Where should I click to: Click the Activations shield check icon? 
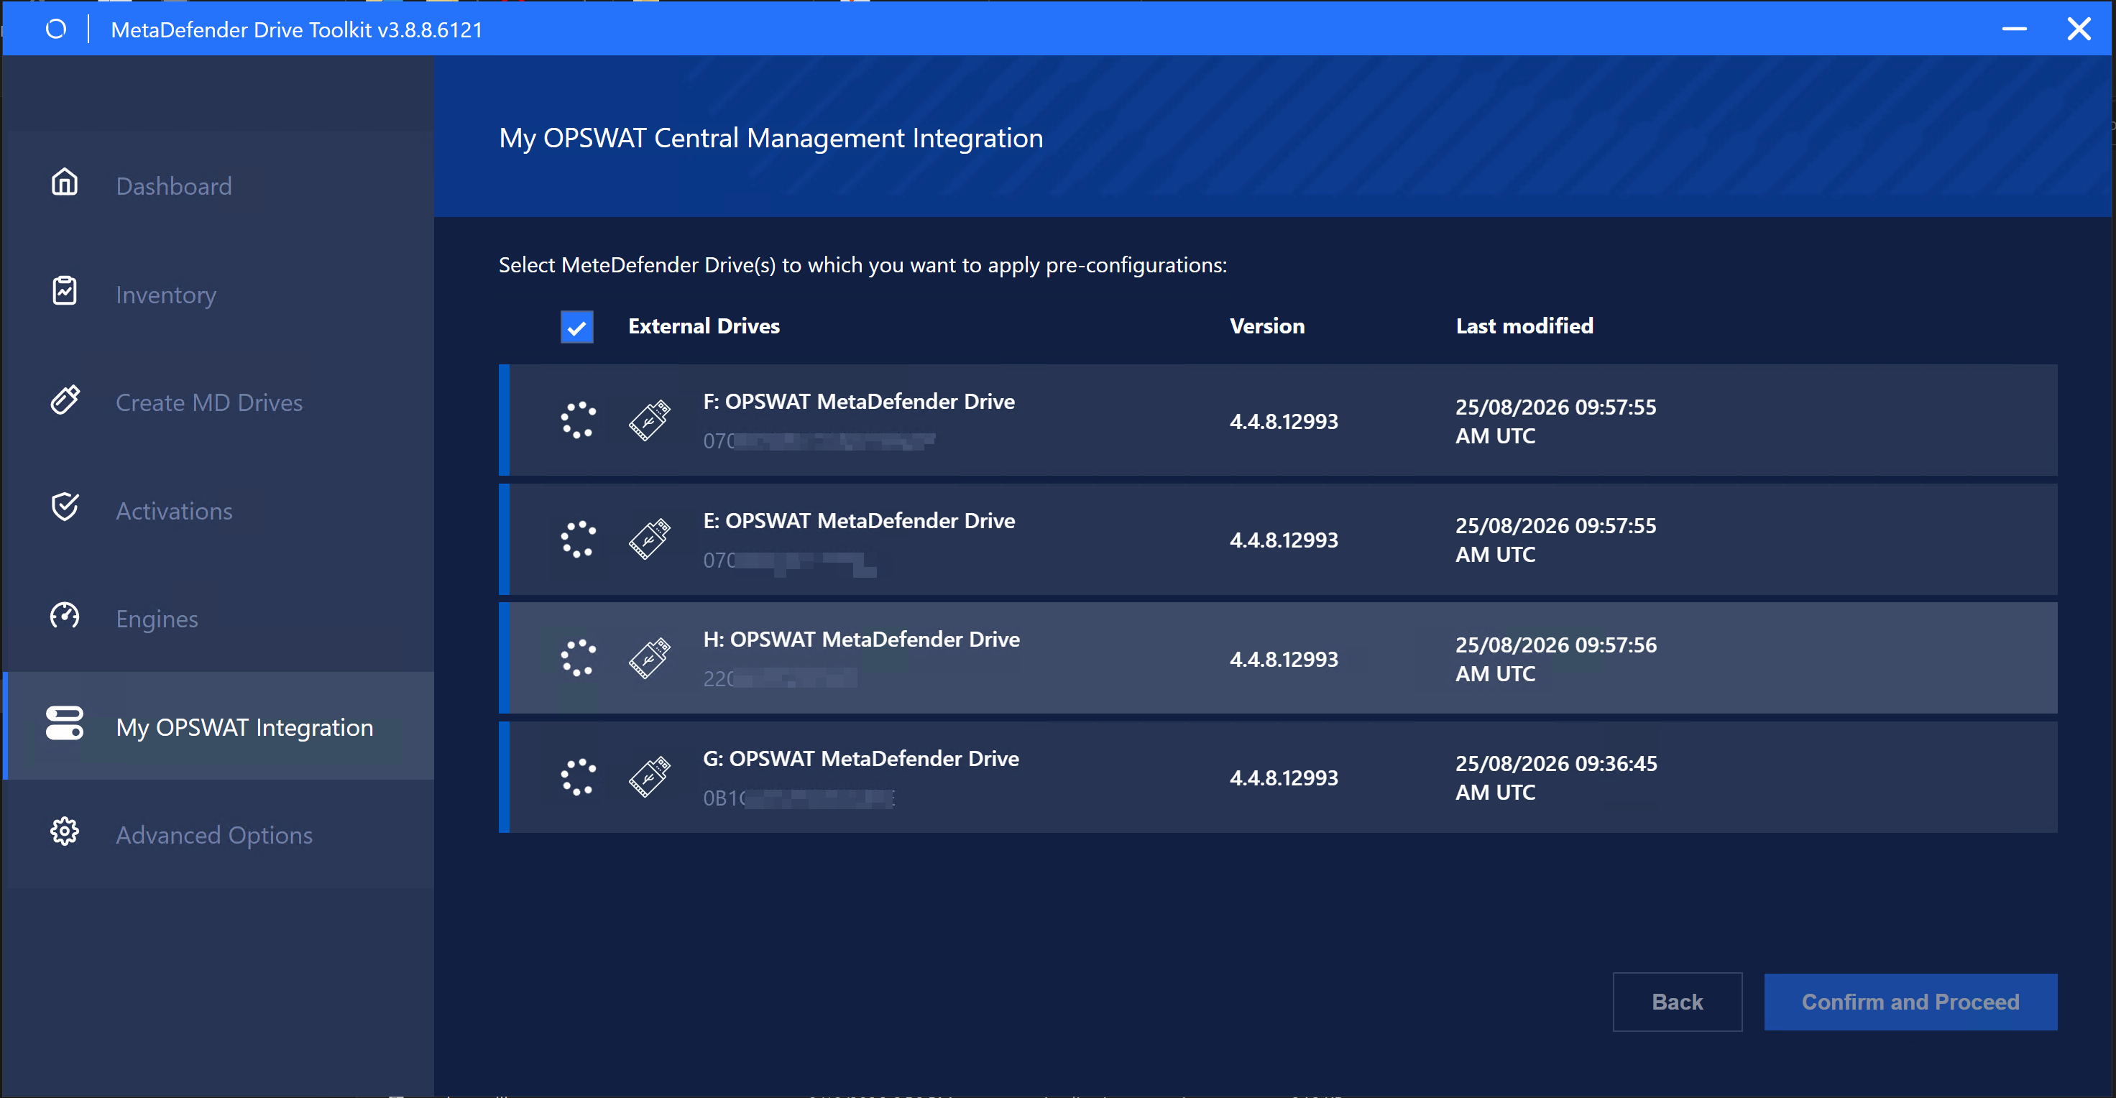[65, 507]
